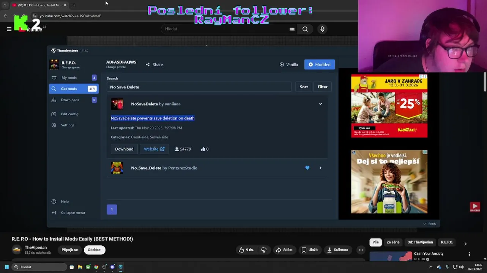Select Get mods in sidebar

pyautogui.click(x=74, y=89)
